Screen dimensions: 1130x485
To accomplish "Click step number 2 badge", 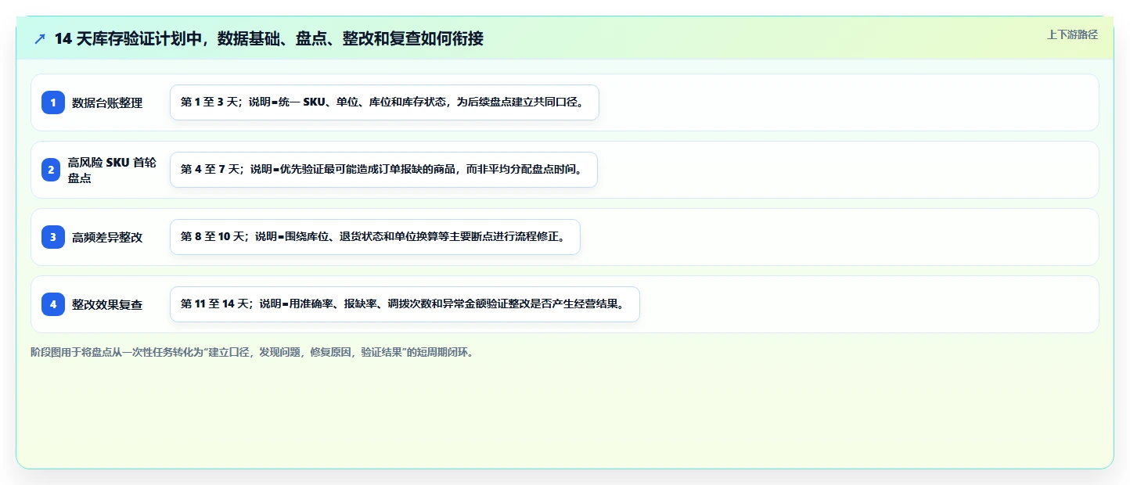I will click(50, 170).
